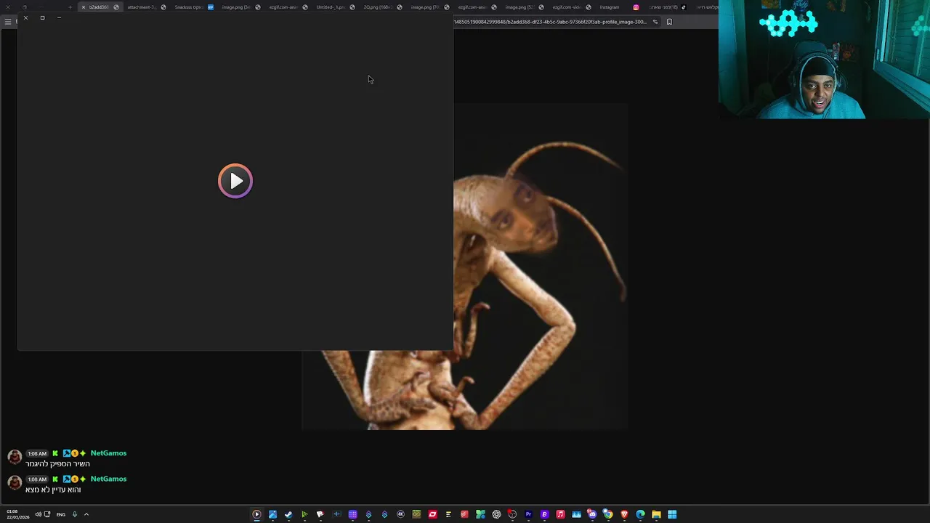This screenshot has height=523, width=930.
Task: Open the purple grid taskbar app
Action: [x=352, y=514]
